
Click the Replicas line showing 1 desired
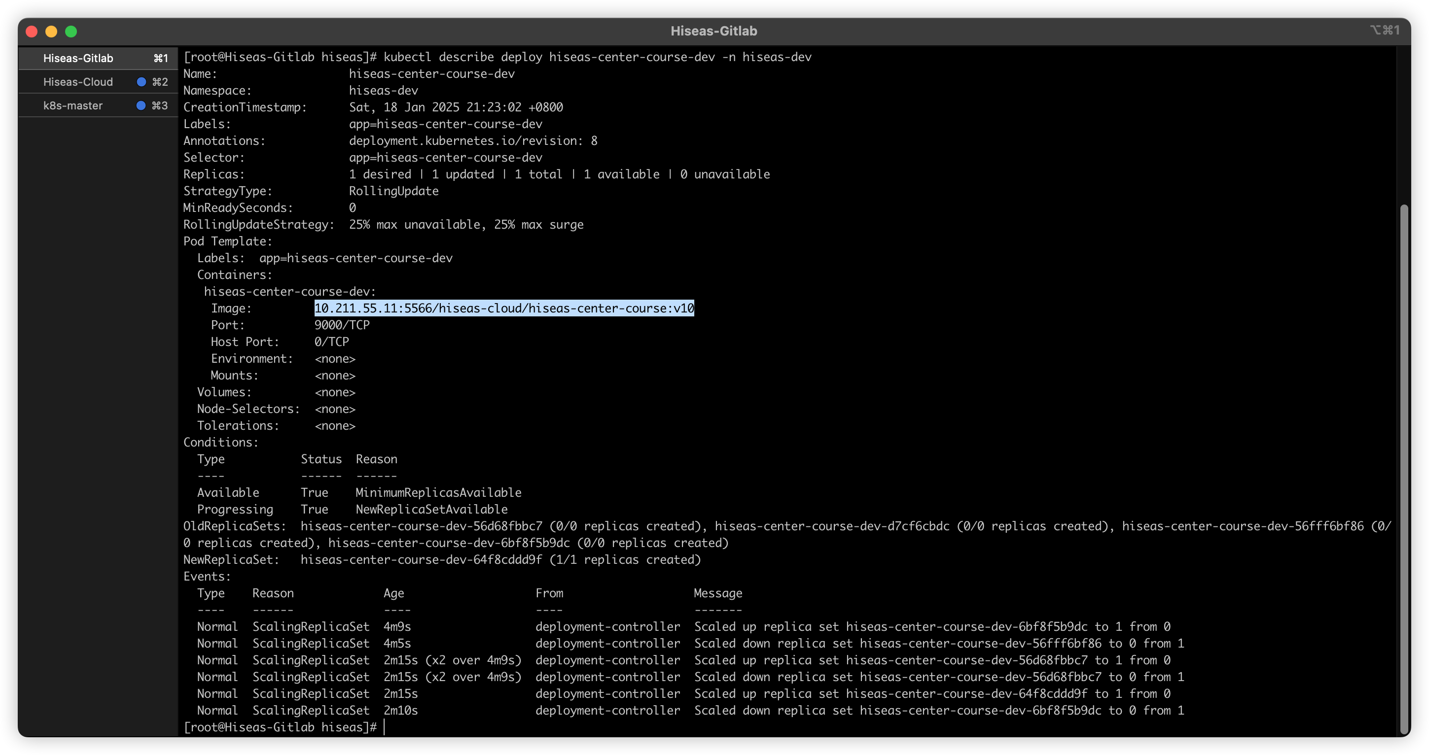point(559,174)
